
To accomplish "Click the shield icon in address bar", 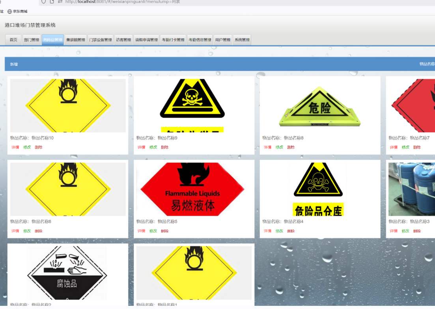I will click(44, 2).
